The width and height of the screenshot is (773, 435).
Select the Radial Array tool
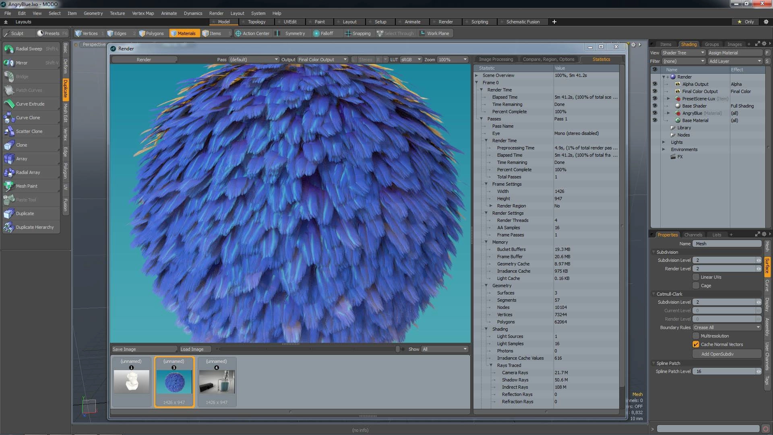[x=31, y=172]
